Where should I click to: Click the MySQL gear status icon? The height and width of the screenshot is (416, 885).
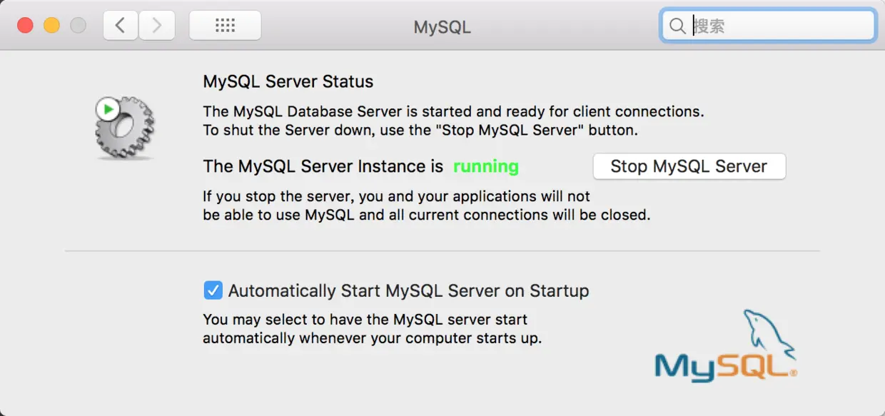pyautogui.click(x=125, y=128)
